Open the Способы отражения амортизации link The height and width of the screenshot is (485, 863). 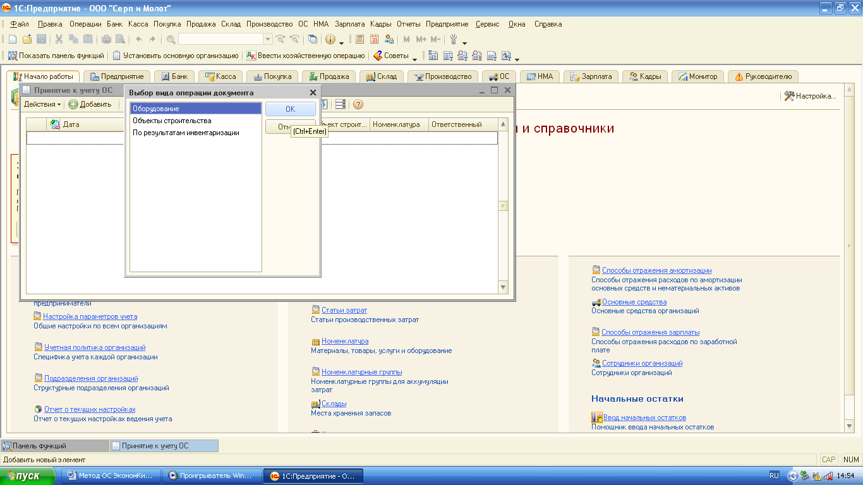[656, 270]
